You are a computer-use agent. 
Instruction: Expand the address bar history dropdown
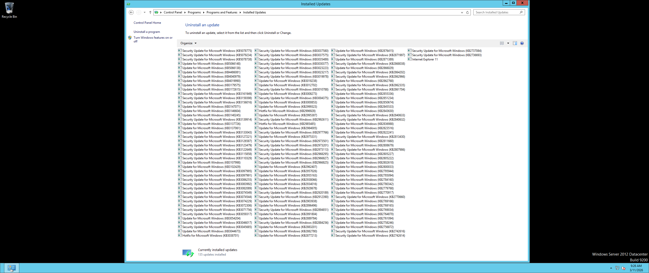click(x=462, y=12)
